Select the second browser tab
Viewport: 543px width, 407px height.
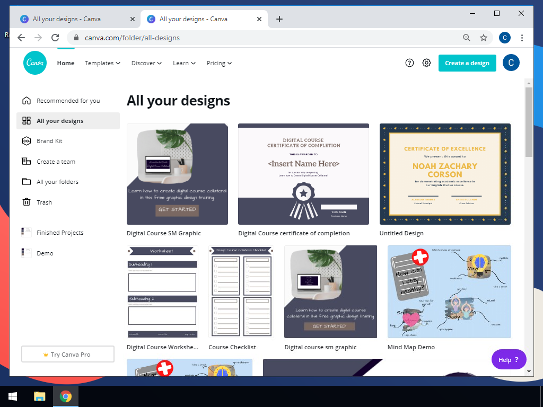tap(204, 19)
